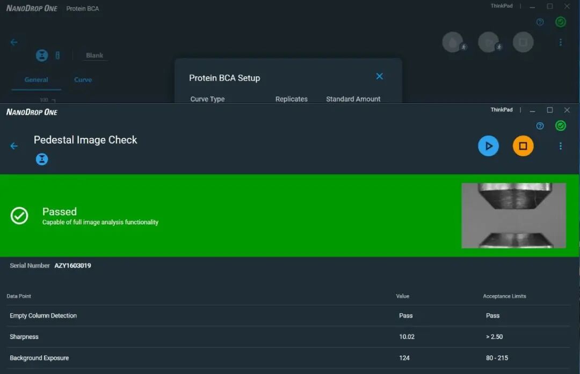The image size is (580, 374).
Task: Minimize the Pedestal Image Check window
Action: pos(532,110)
